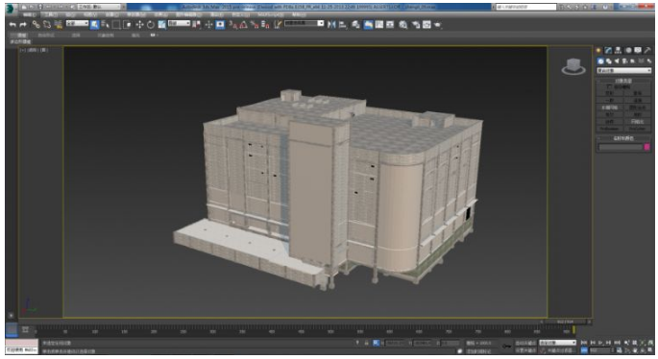Activate the Select and Scale tool
Viewport: 658px width, 359px height.
coord(161,25)
